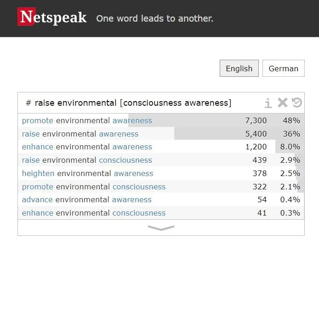Click the history icon in search box

click(297, 103)
